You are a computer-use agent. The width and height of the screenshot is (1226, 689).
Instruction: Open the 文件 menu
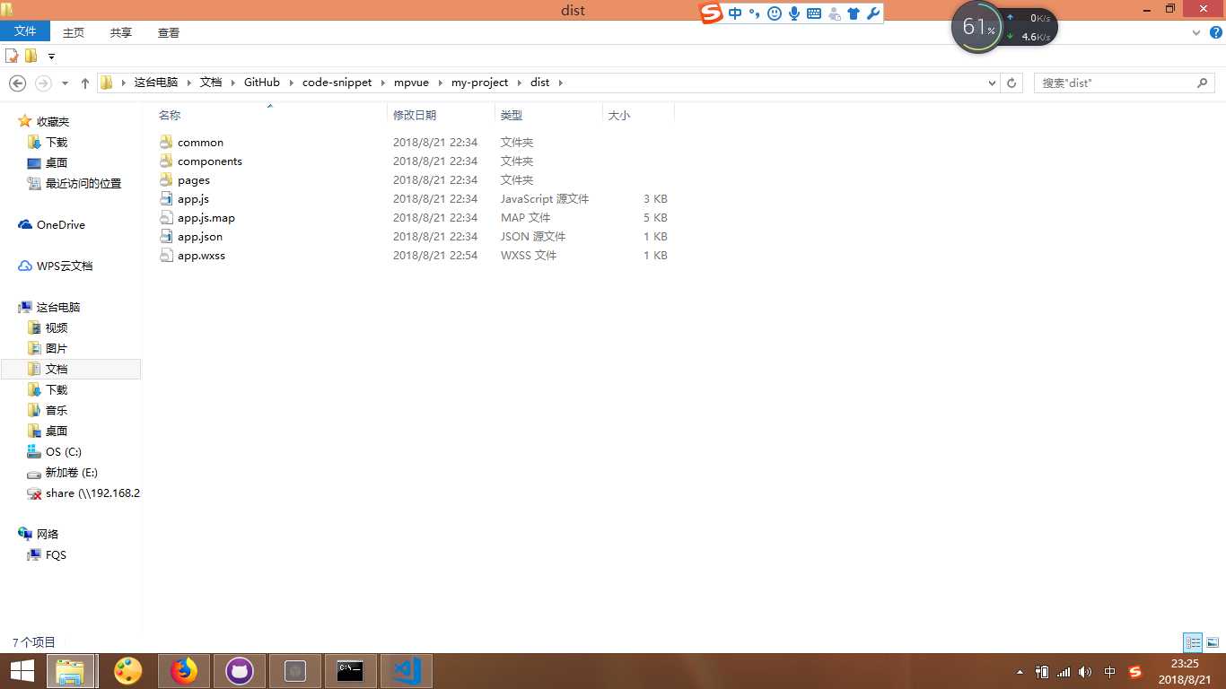coord(25,32)
